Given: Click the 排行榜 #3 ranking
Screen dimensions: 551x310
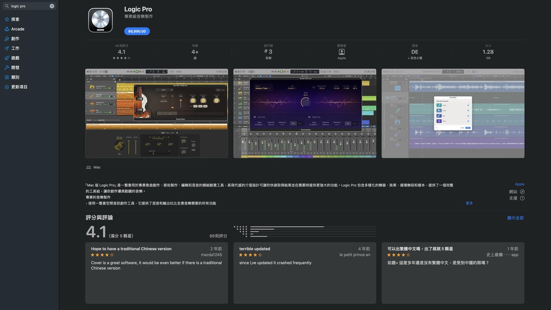Looking at the screenshot, I should pos(268,52).
